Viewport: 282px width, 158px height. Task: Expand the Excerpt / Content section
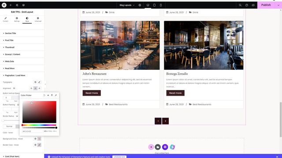click(22, 54)
